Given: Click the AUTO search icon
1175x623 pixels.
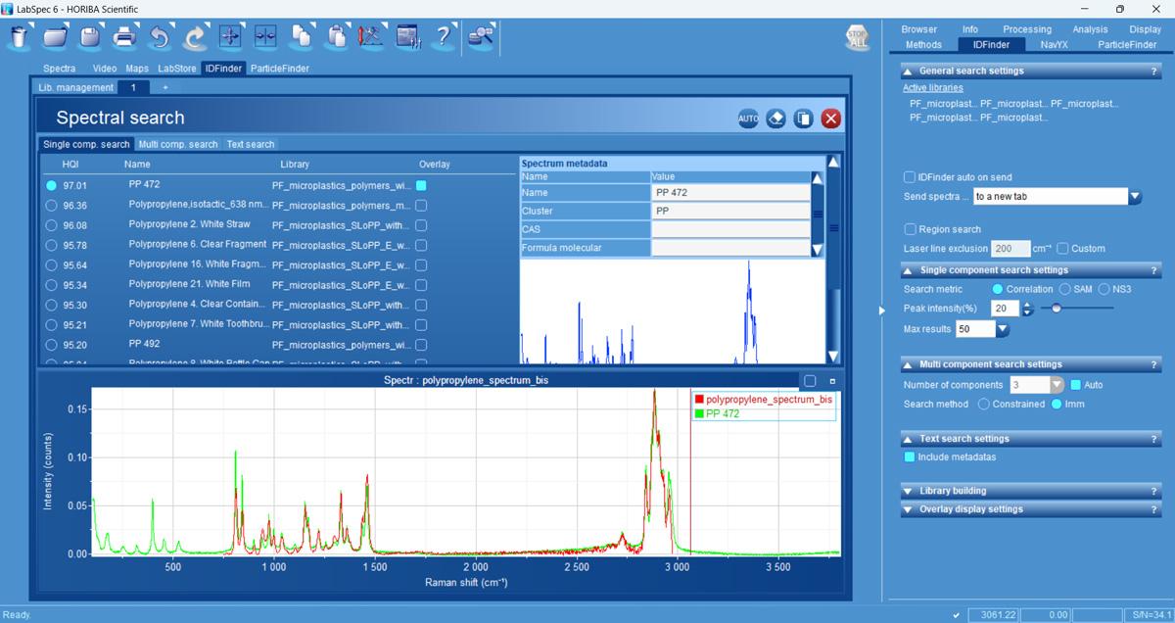Looking at the screenshot, I should (x=748, y=119).
